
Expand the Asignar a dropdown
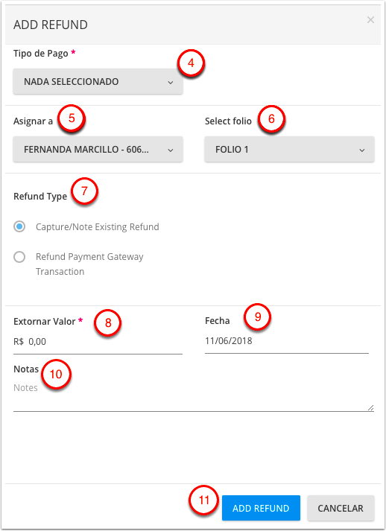click(x=98, y=150)
